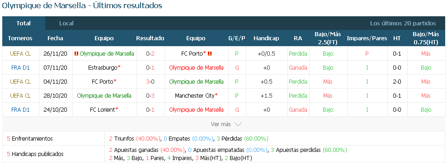447x165 pixels.
Task: Select the Total tab
Action: (24, 24)
